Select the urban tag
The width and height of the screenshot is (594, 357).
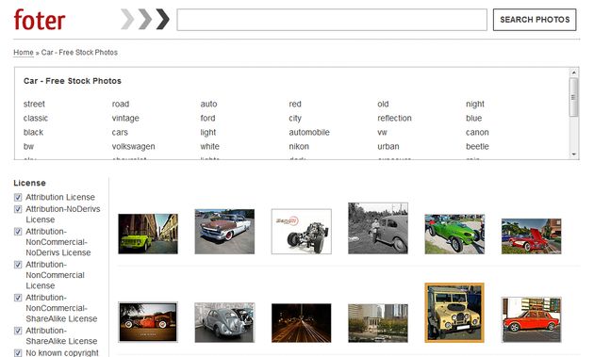[x=388, y=146]
